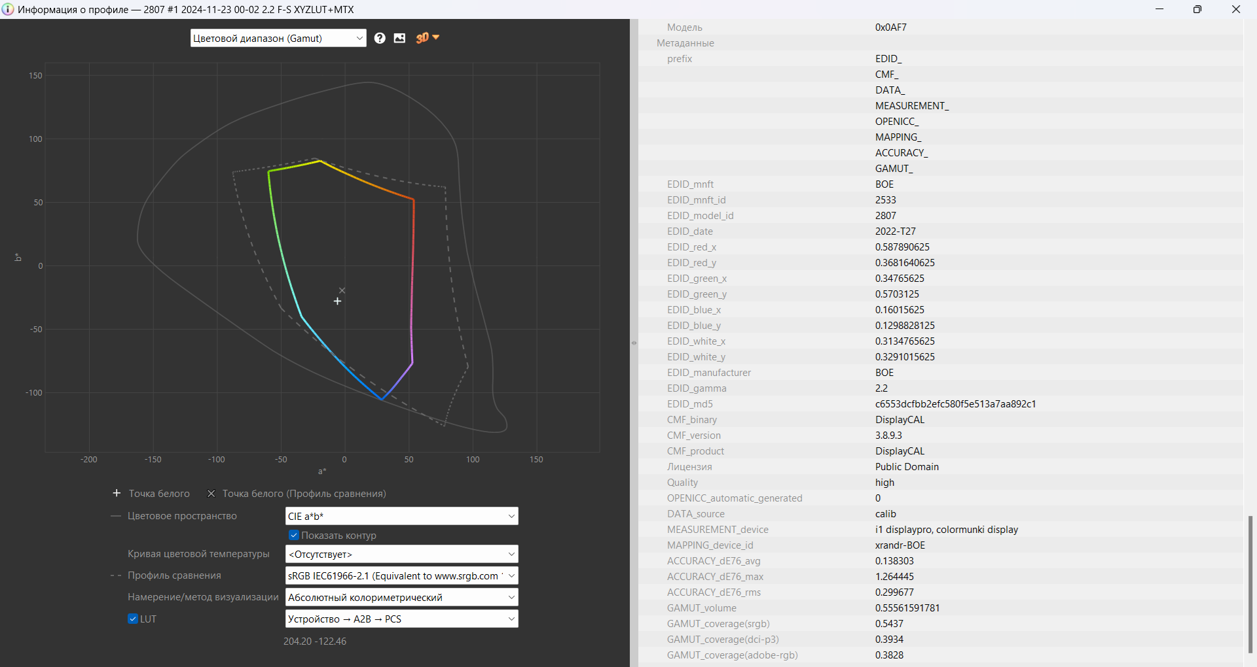The height and width of the screenshot is (667, 1257).
Task: Click the Метаданные section row
Action: (x=685, y=43)
